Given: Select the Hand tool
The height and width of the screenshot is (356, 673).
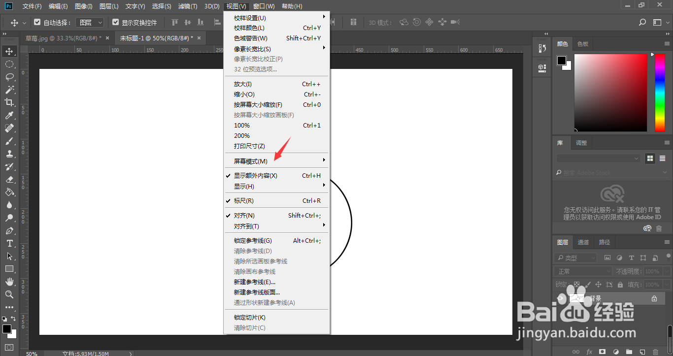Looking at the screenshot, I should coord(9,282).
